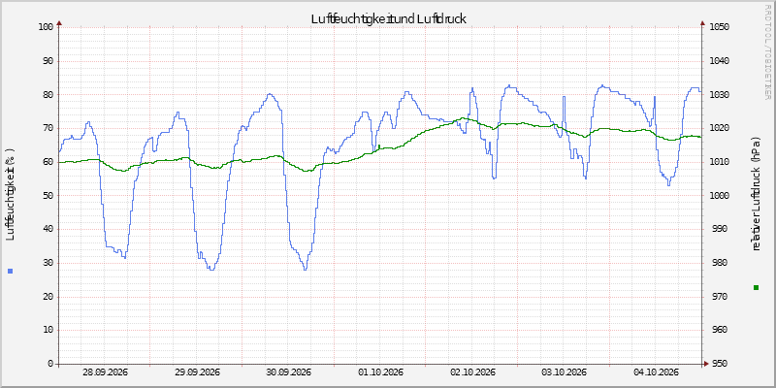The image size is (776, 388).
Task: Click the date label 29.09.2026
Action: pyautogui.click(x=197, y=372)
